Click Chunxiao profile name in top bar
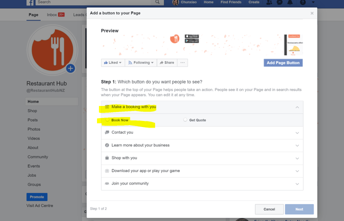Screen dimensions: 344x221 point(188,2)
